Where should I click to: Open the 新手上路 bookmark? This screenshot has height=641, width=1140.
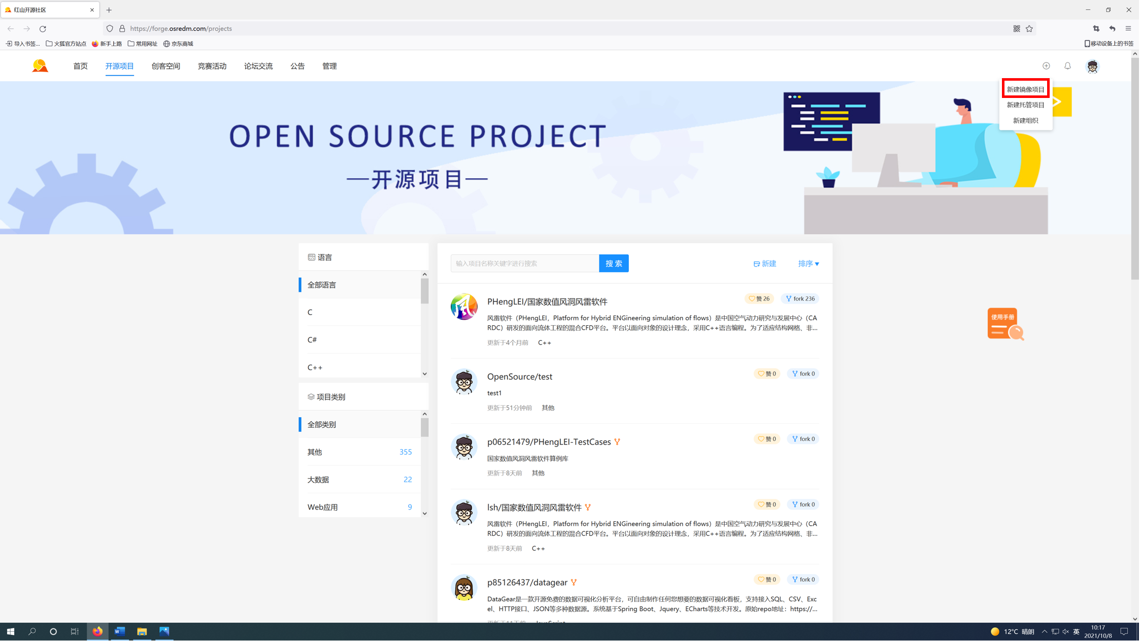[x=107, y=44]
